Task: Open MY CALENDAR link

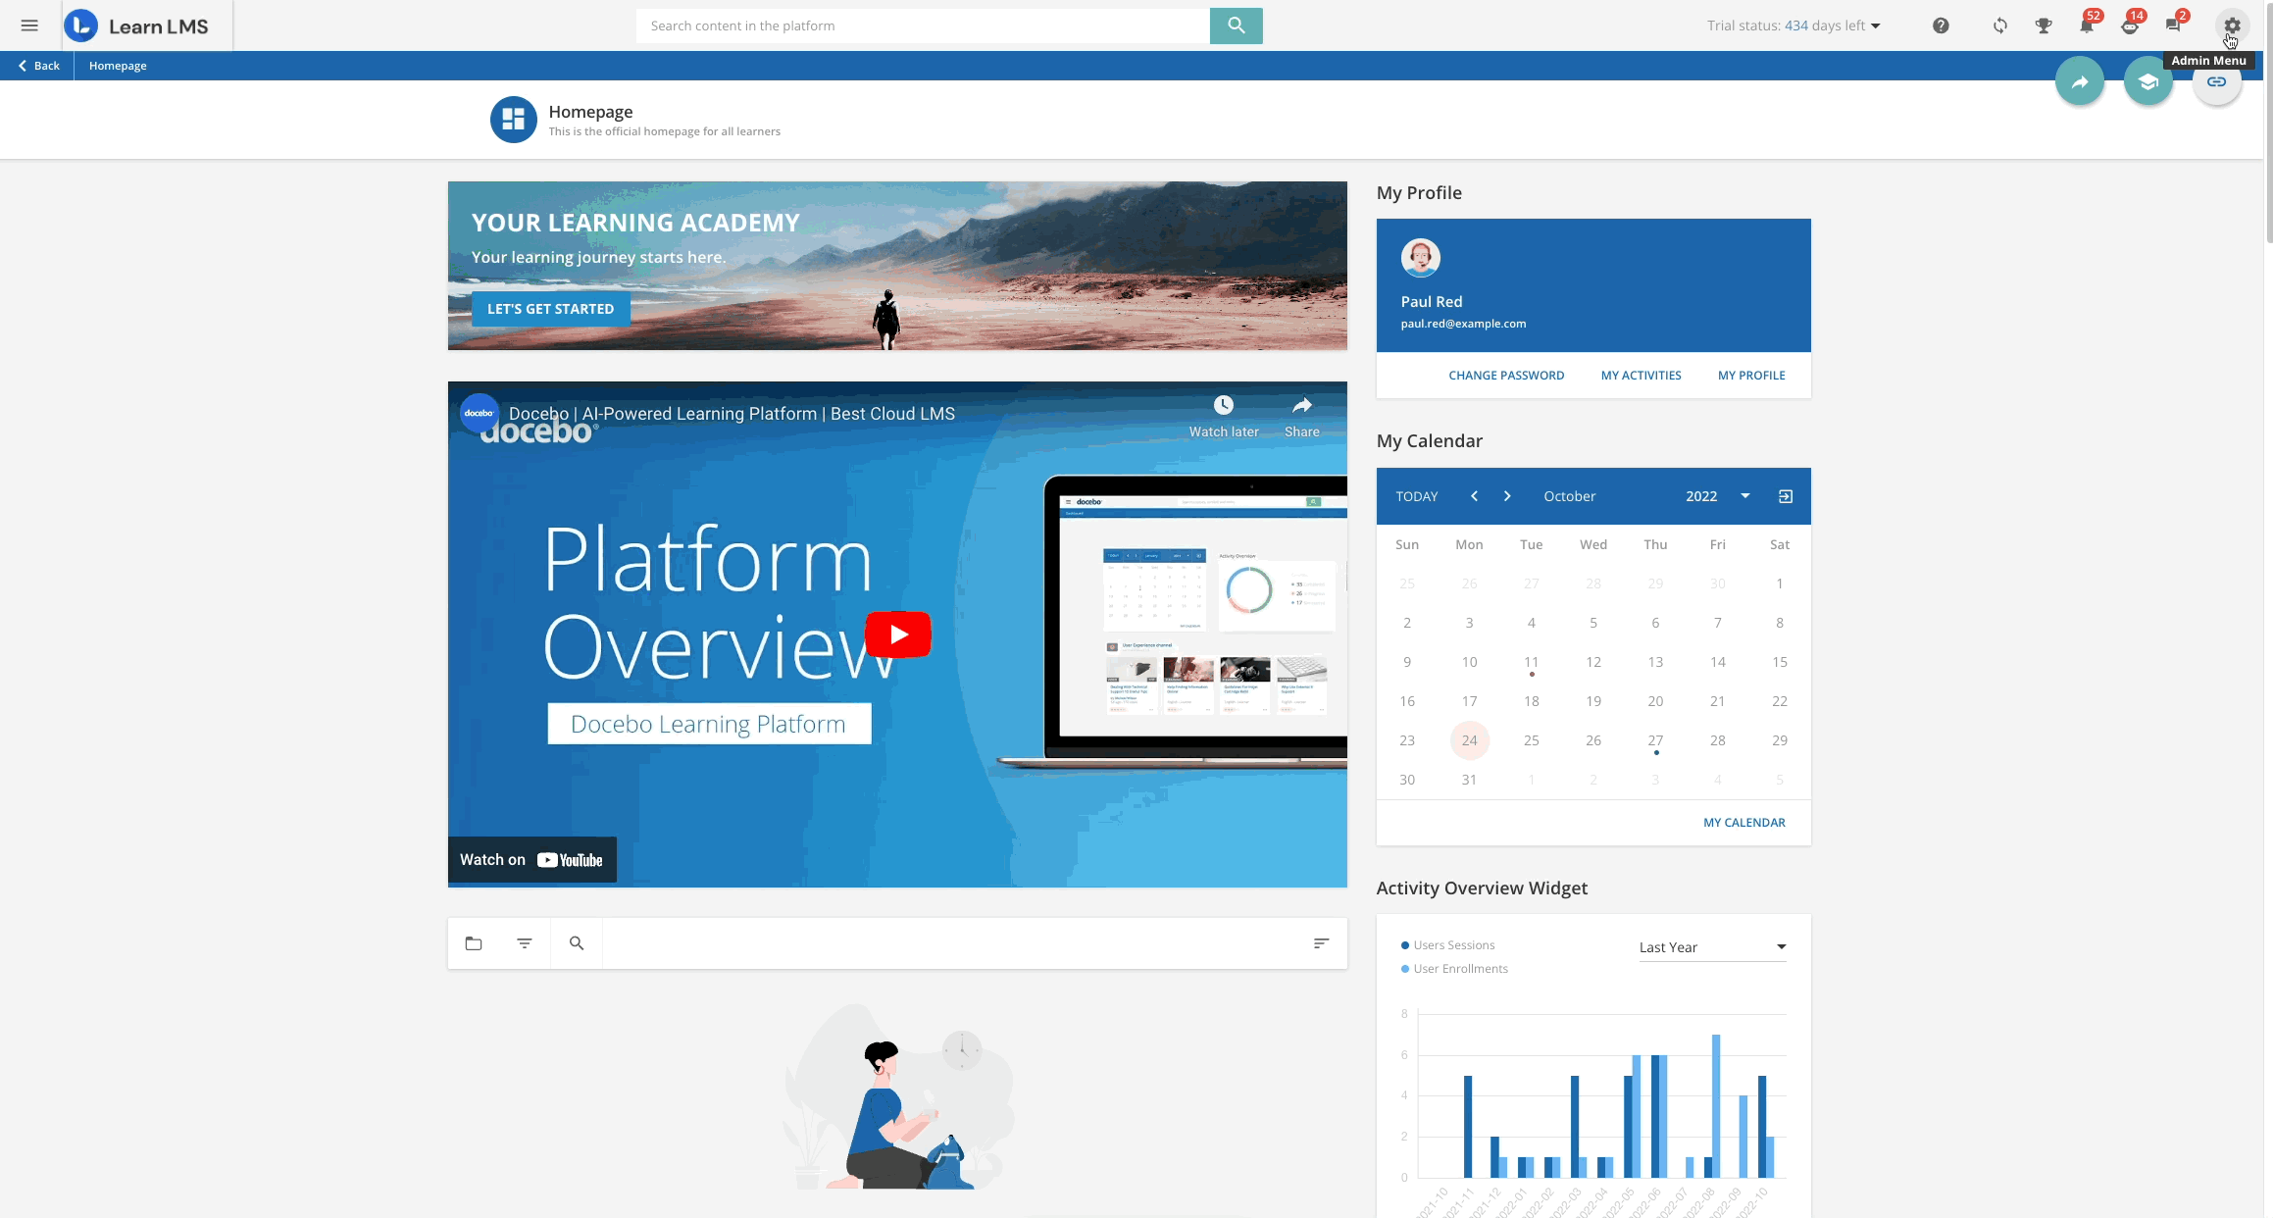Action: point(1743,823)
